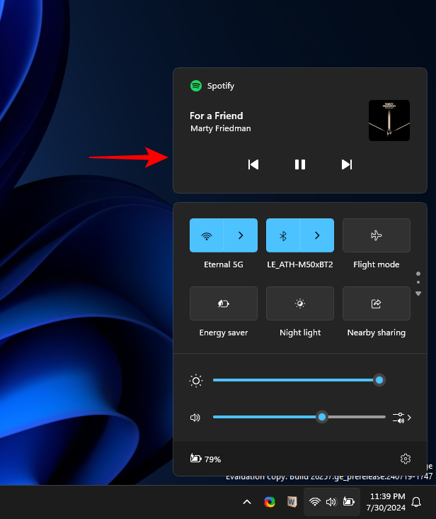This screenshot has height=519, width=436.
Task: Click the volume slider track
Action: (269, 417)
